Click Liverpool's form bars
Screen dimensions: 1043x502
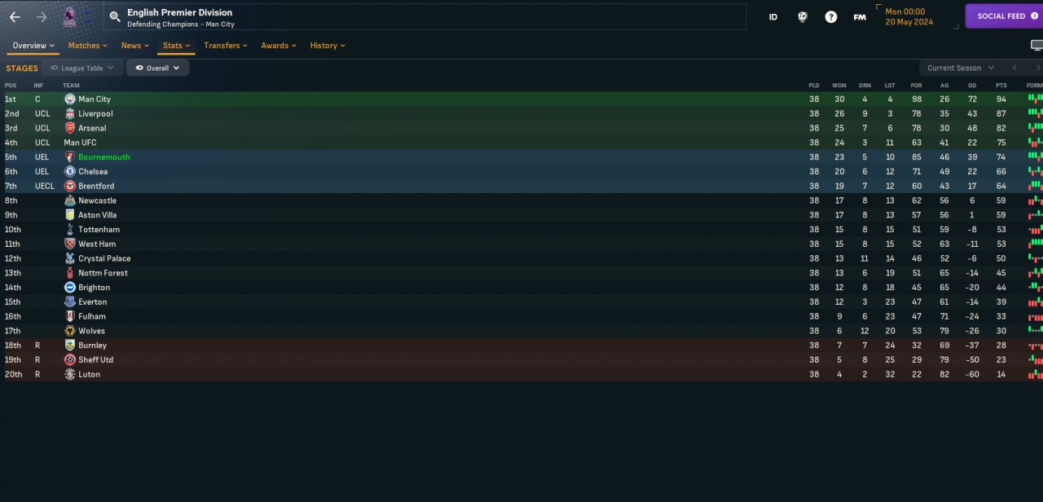pos(1035,114)
